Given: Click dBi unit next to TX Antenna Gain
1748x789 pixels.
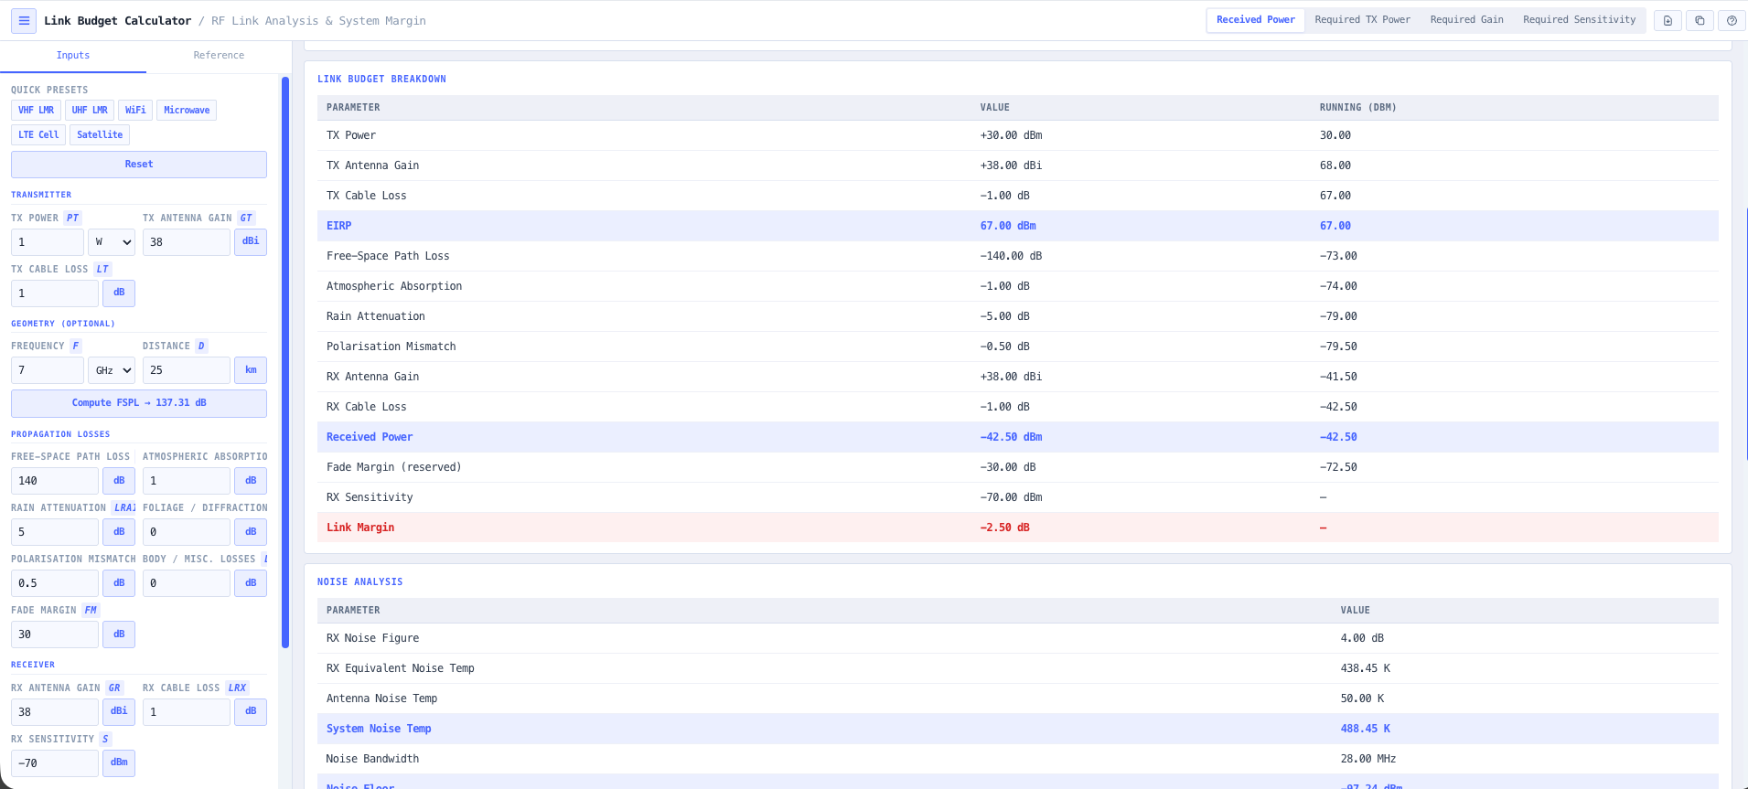Looking at the screenshot, I should click(251, 242).
